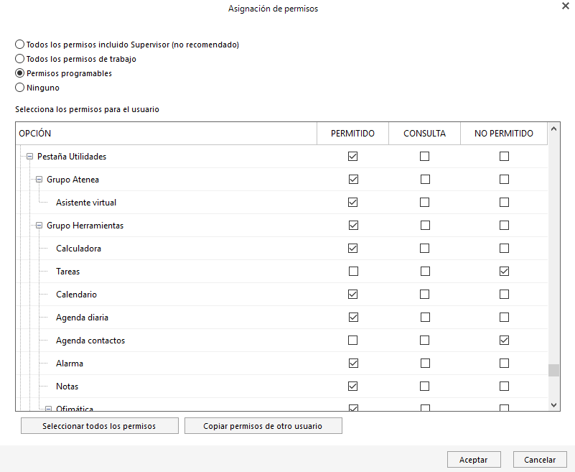Check CONSULTA for Tareas
The height and width of the screenshot is (472, 575).
coord(426,272)
